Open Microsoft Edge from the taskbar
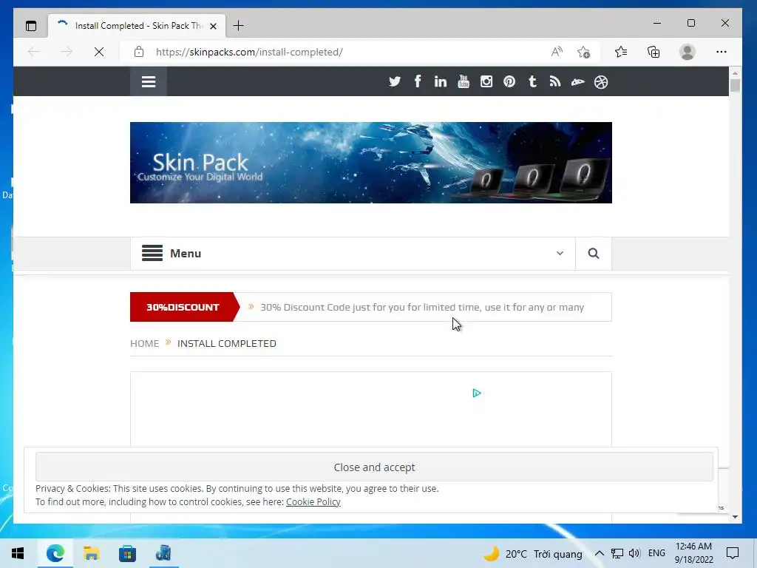Viewport: 757px width, 568px height. [55, 553]
